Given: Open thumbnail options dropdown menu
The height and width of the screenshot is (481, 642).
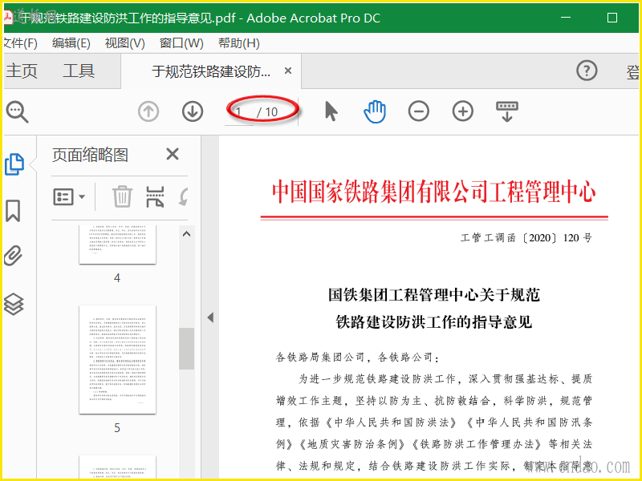Looking at the screenshot, I should 69,196.
